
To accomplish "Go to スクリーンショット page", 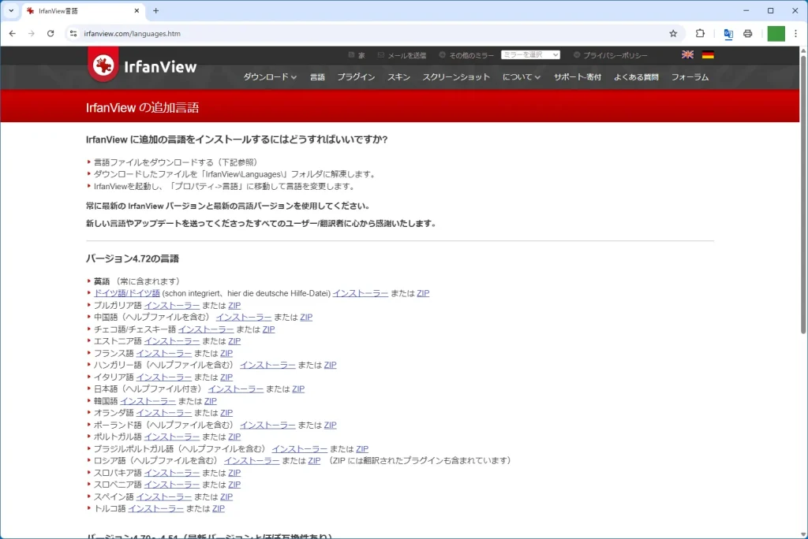I will point(456,77).
